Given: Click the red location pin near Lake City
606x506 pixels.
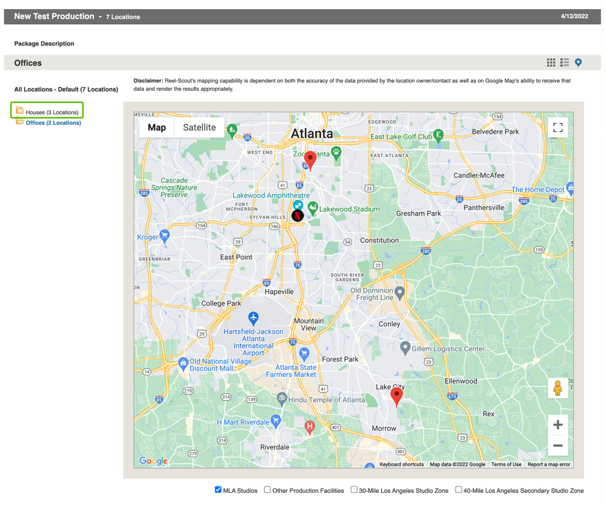Looking at the screenshot, I should (396, 397).
